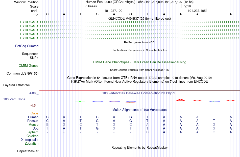Click the C base in the Rhesus alignment row

coord(47,121)
